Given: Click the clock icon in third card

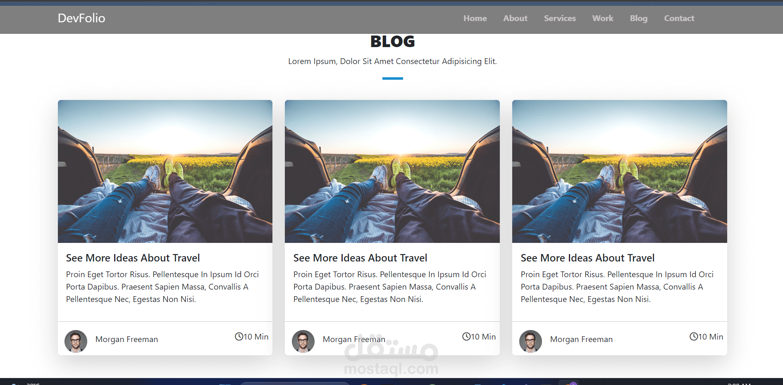Looking at the screenshot, I should coord(694,336).
